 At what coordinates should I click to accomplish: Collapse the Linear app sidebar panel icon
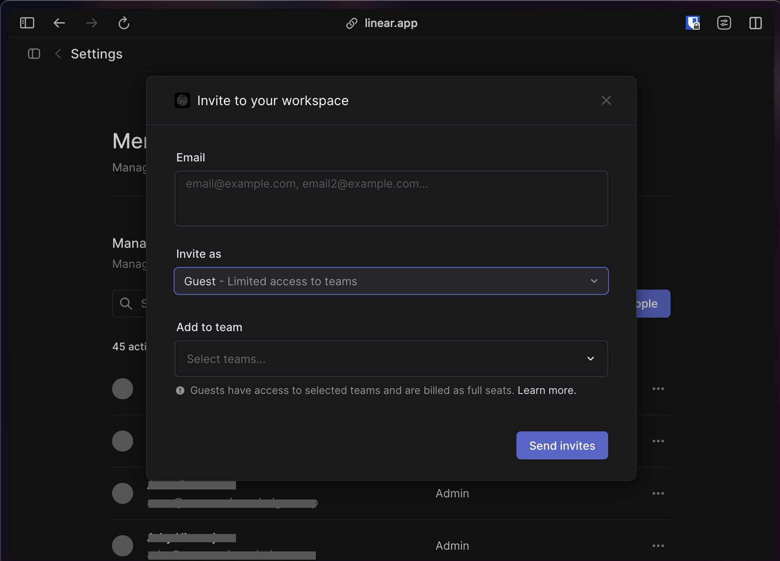point(34,54)
